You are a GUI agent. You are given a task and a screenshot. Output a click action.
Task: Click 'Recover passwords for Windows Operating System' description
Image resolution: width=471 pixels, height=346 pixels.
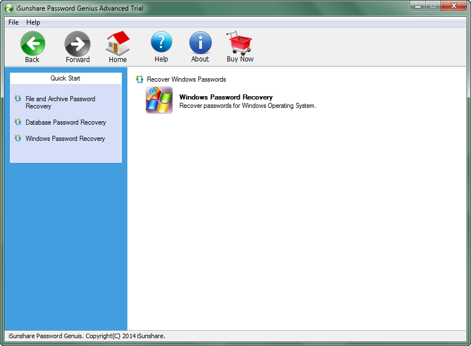coord(248,106)
